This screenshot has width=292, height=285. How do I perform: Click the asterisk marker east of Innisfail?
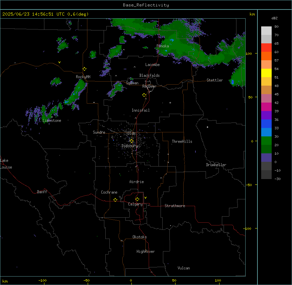(x=170, y=103)
